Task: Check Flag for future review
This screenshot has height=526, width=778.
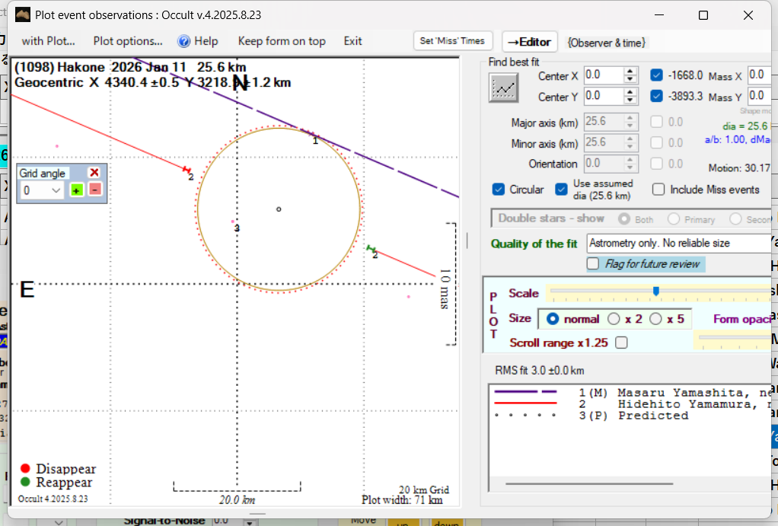Action: click(593, 264)
